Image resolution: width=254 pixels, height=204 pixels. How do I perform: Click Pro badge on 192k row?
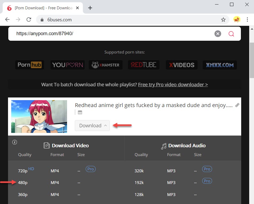pyautogui.click(x=207, y=181)
